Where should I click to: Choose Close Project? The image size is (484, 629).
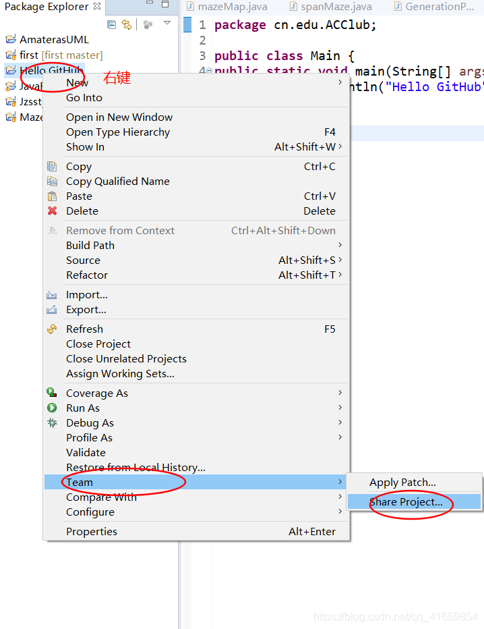click(x=197, y=344)
